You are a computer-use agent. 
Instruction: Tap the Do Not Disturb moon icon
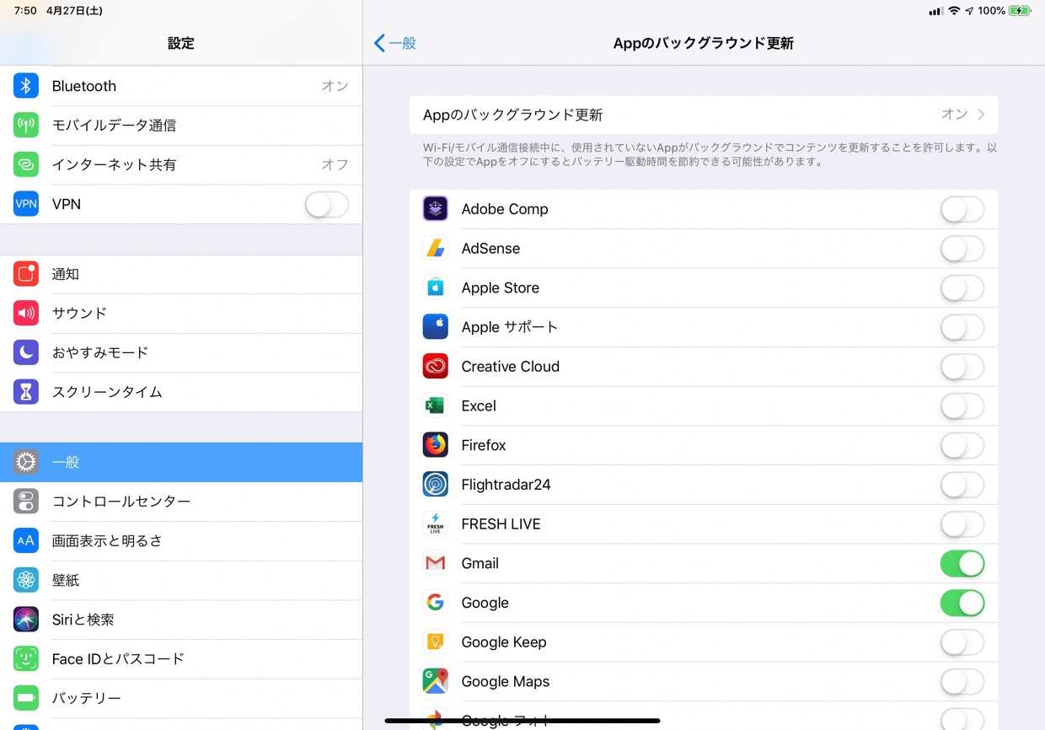point(26,352)
